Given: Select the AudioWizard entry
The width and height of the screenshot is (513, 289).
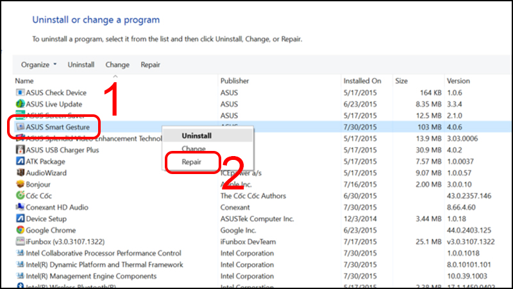Looking at the screenshot, I should (46, 173).
